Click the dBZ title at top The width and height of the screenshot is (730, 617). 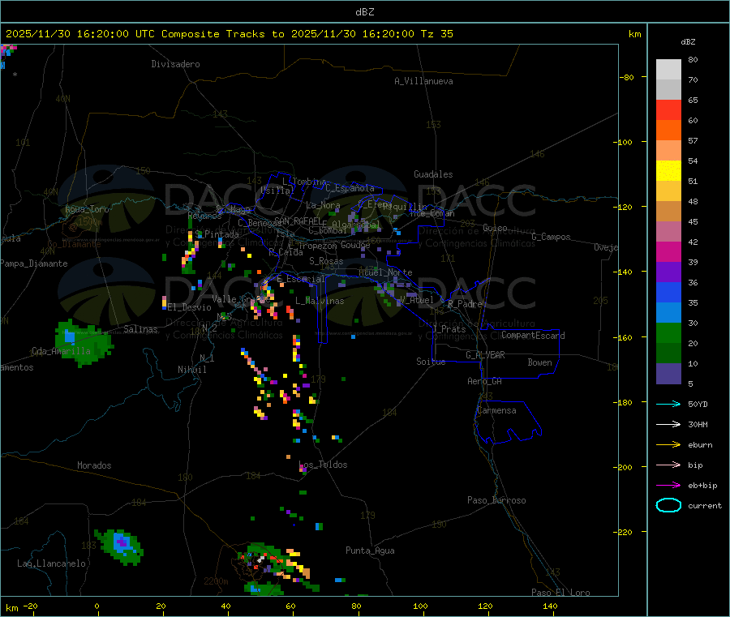[x=364, y=12]
